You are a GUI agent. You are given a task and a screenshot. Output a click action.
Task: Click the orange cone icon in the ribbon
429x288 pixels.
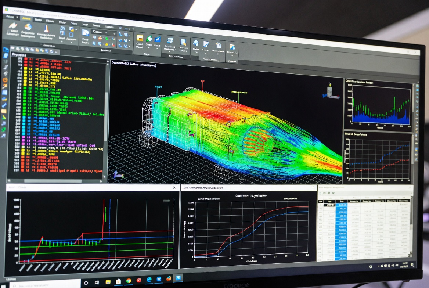(46, 29)
